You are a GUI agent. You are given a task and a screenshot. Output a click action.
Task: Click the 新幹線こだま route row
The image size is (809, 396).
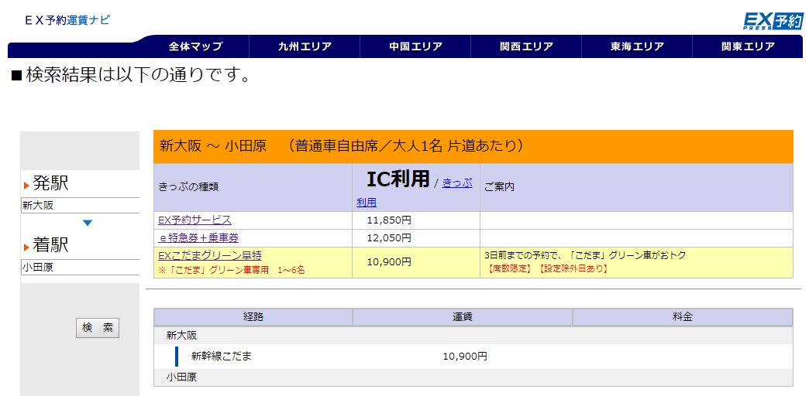(473, 357)
